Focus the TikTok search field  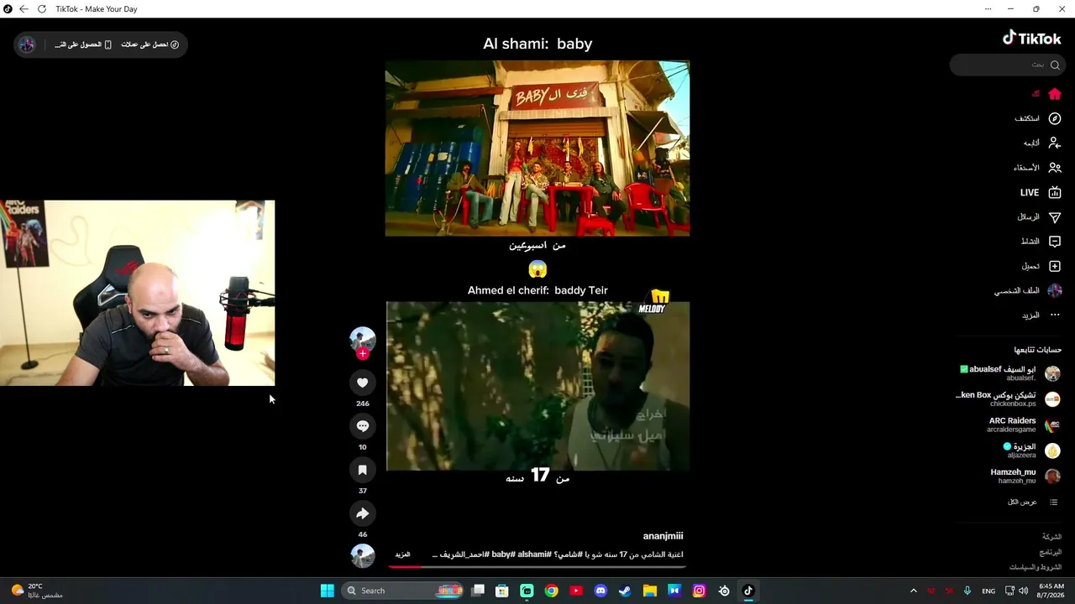pos(1008,65)
